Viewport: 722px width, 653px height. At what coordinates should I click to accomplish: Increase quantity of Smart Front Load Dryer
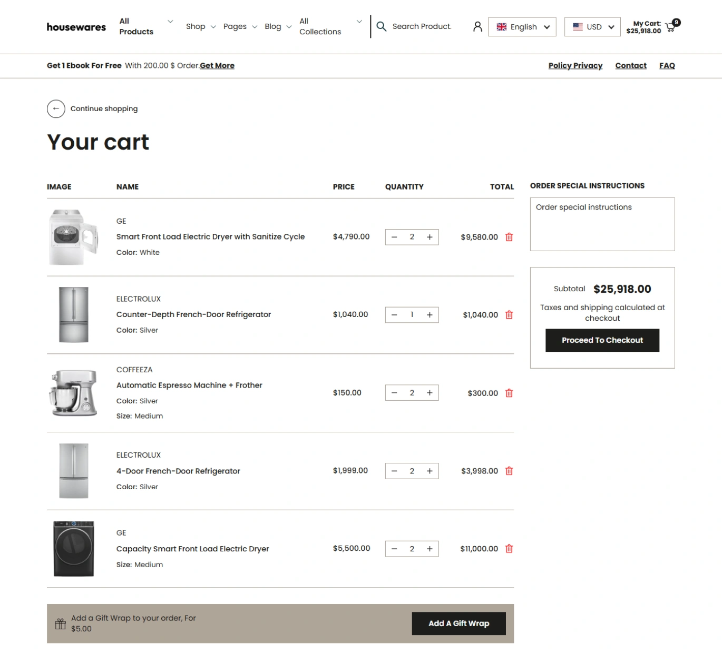click(x=430, y=237)
